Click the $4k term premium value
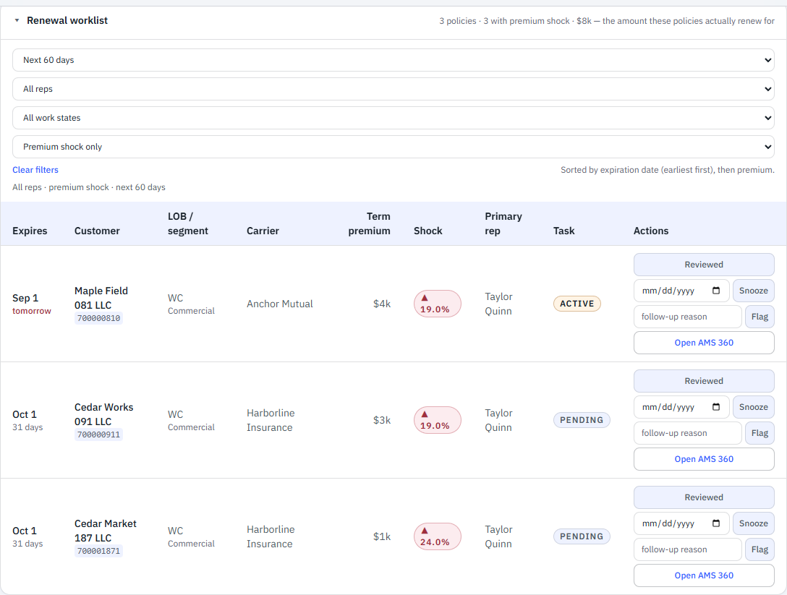The height and width of the screenshot is (595, 787). 381,304
